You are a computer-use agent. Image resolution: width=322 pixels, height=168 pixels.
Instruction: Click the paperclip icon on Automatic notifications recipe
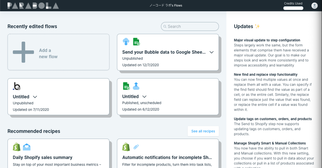[x=136, y=147]
